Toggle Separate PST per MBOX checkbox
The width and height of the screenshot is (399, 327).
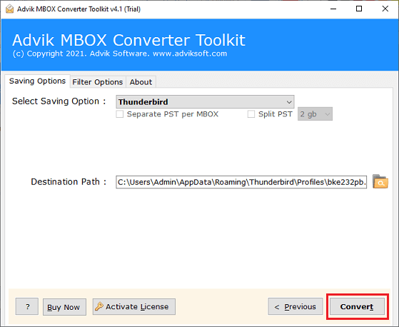pyautogui.click(x=120, y=114)
